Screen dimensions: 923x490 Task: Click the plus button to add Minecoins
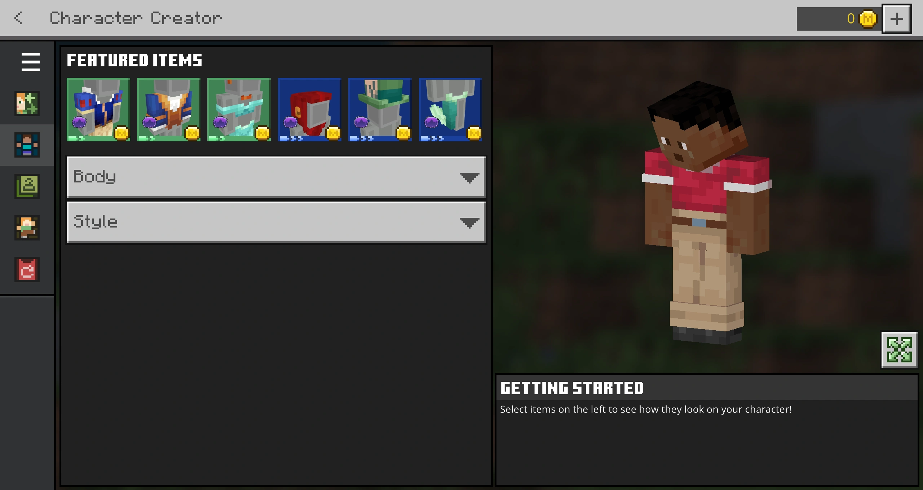click(x=897, y=19)
